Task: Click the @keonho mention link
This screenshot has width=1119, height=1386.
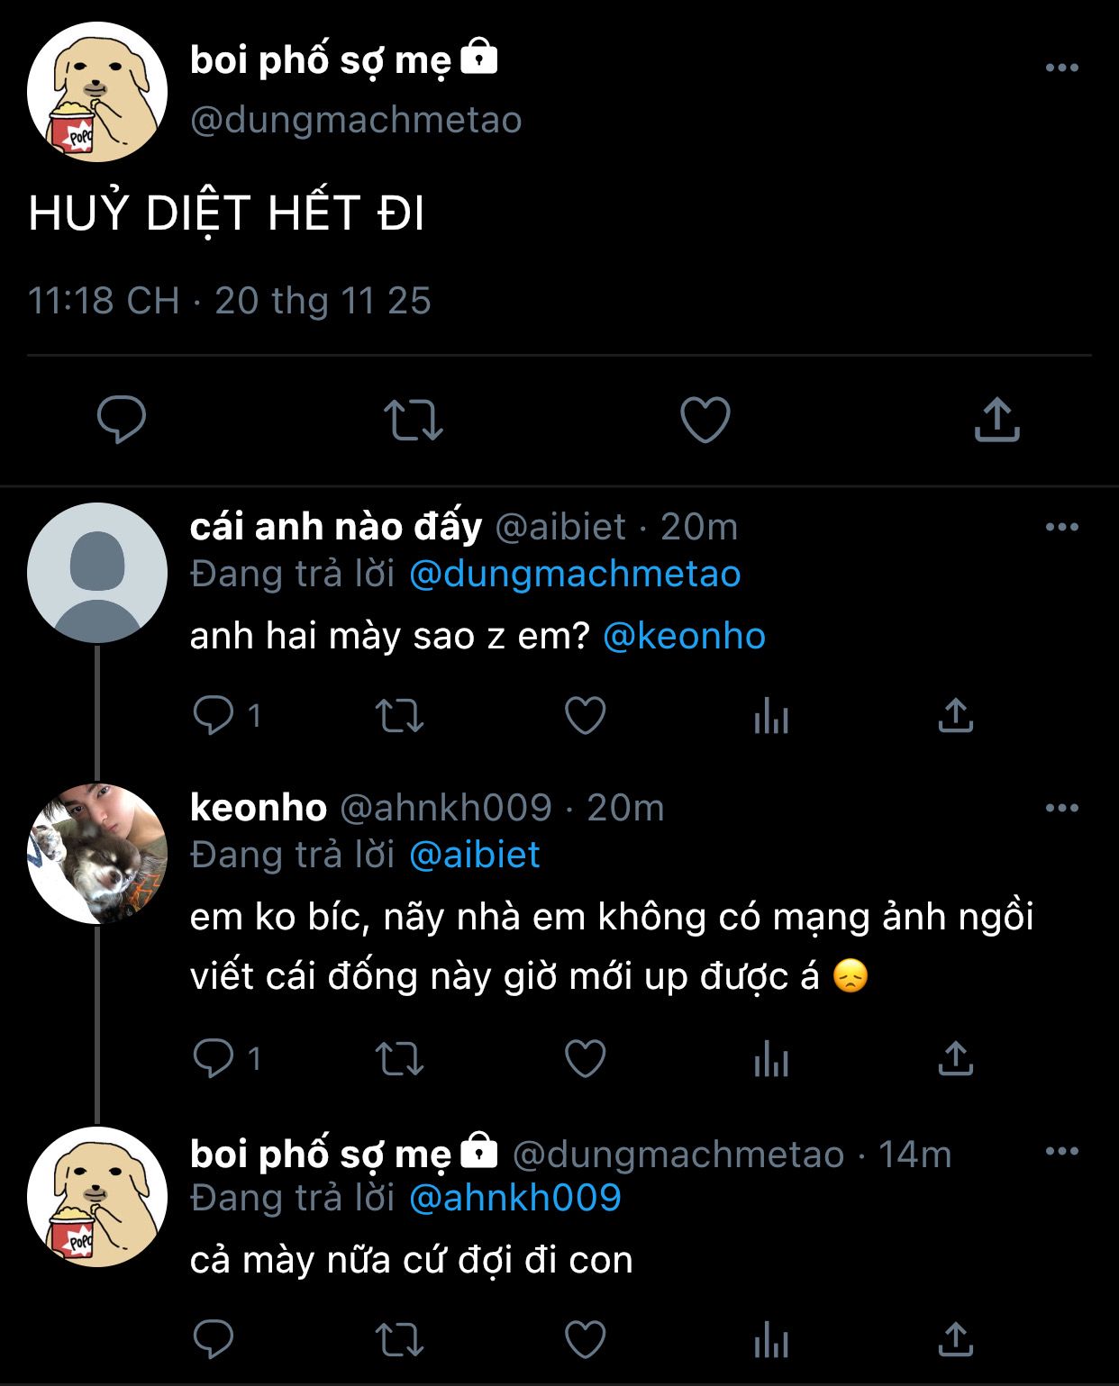Action: pos(684,636)
